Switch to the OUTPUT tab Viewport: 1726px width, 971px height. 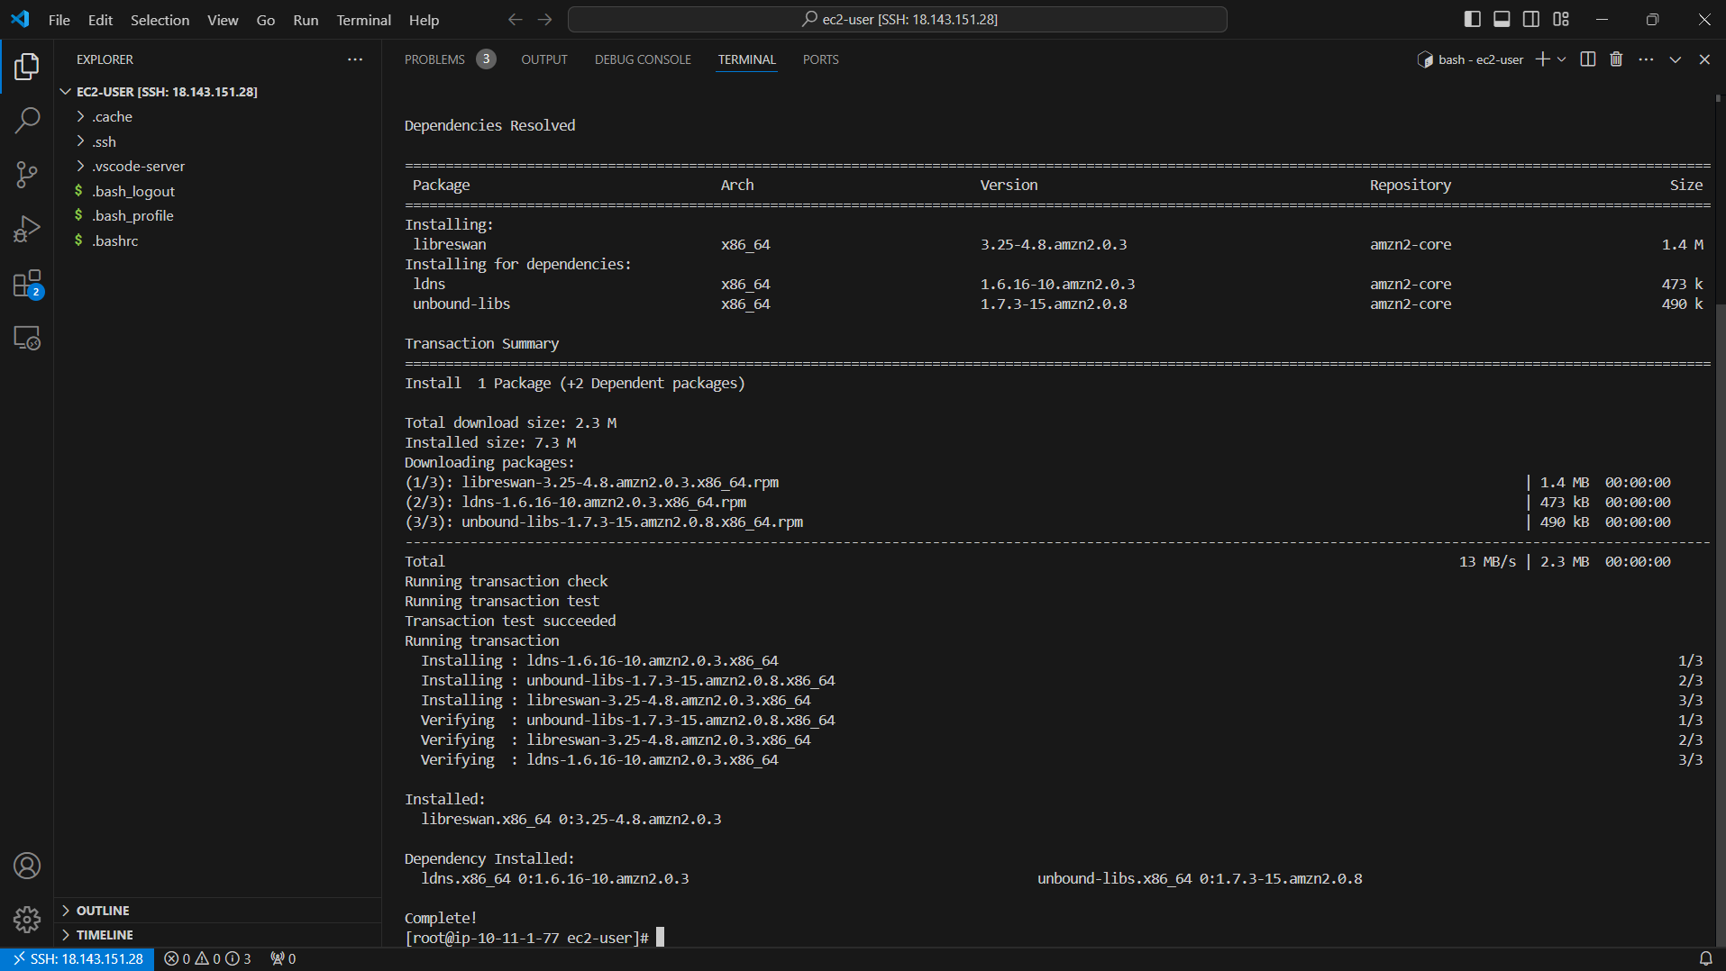(544, 59)
